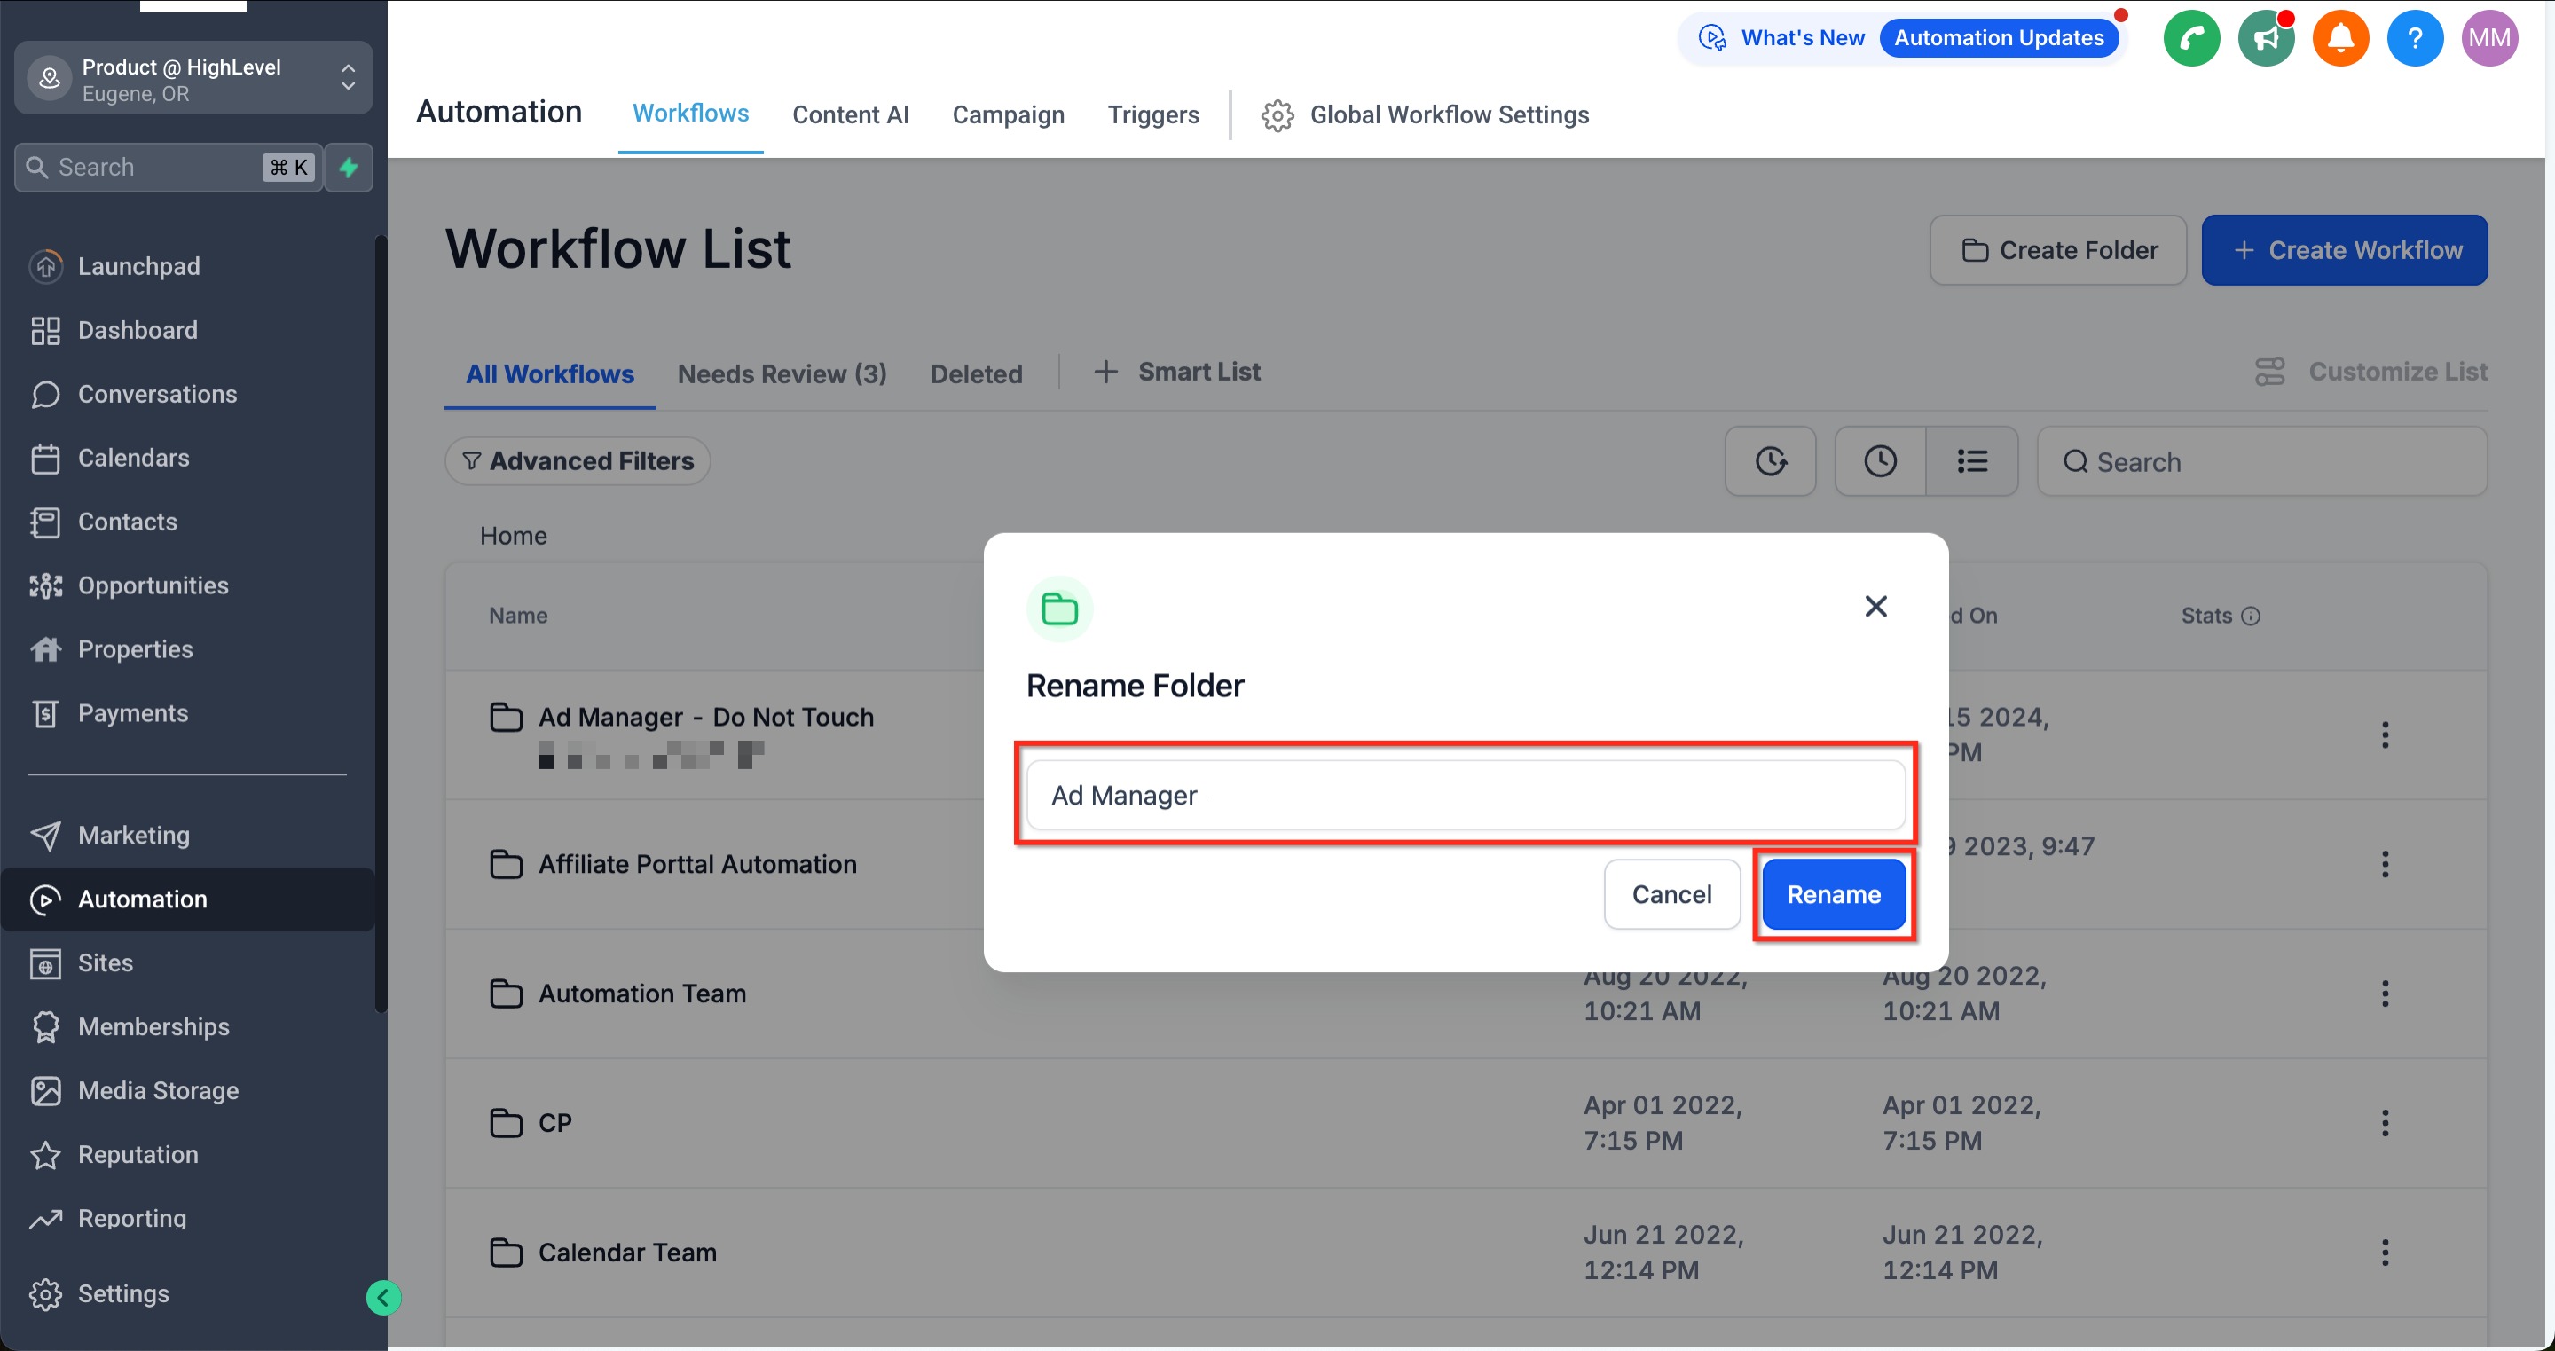2555x1351 pixels.
Task: Close the Rename Folder dialog
Action: coord(1875,606)
